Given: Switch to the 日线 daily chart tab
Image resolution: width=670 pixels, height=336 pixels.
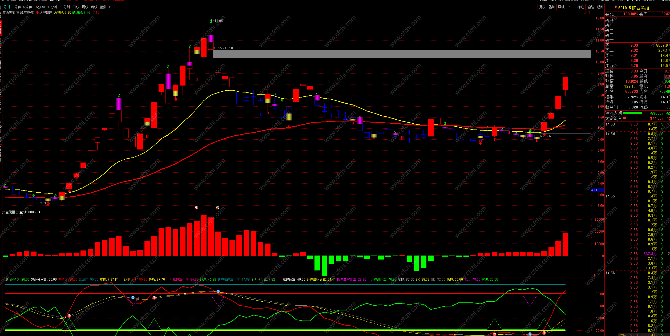Looking at the screenshot, I should (76, 7).
